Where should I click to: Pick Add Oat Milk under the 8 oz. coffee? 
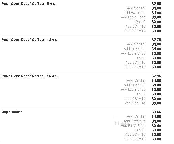tap(134, 31)
